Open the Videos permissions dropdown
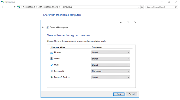This screenshot has width=180, height=100. click(x=111, y=59)
